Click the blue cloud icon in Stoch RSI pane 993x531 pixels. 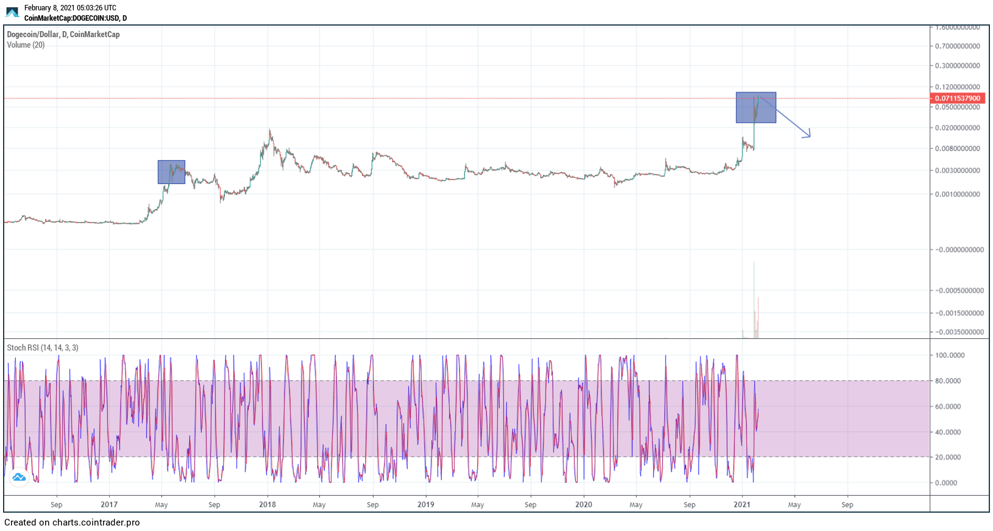click(x=19, y=477)
